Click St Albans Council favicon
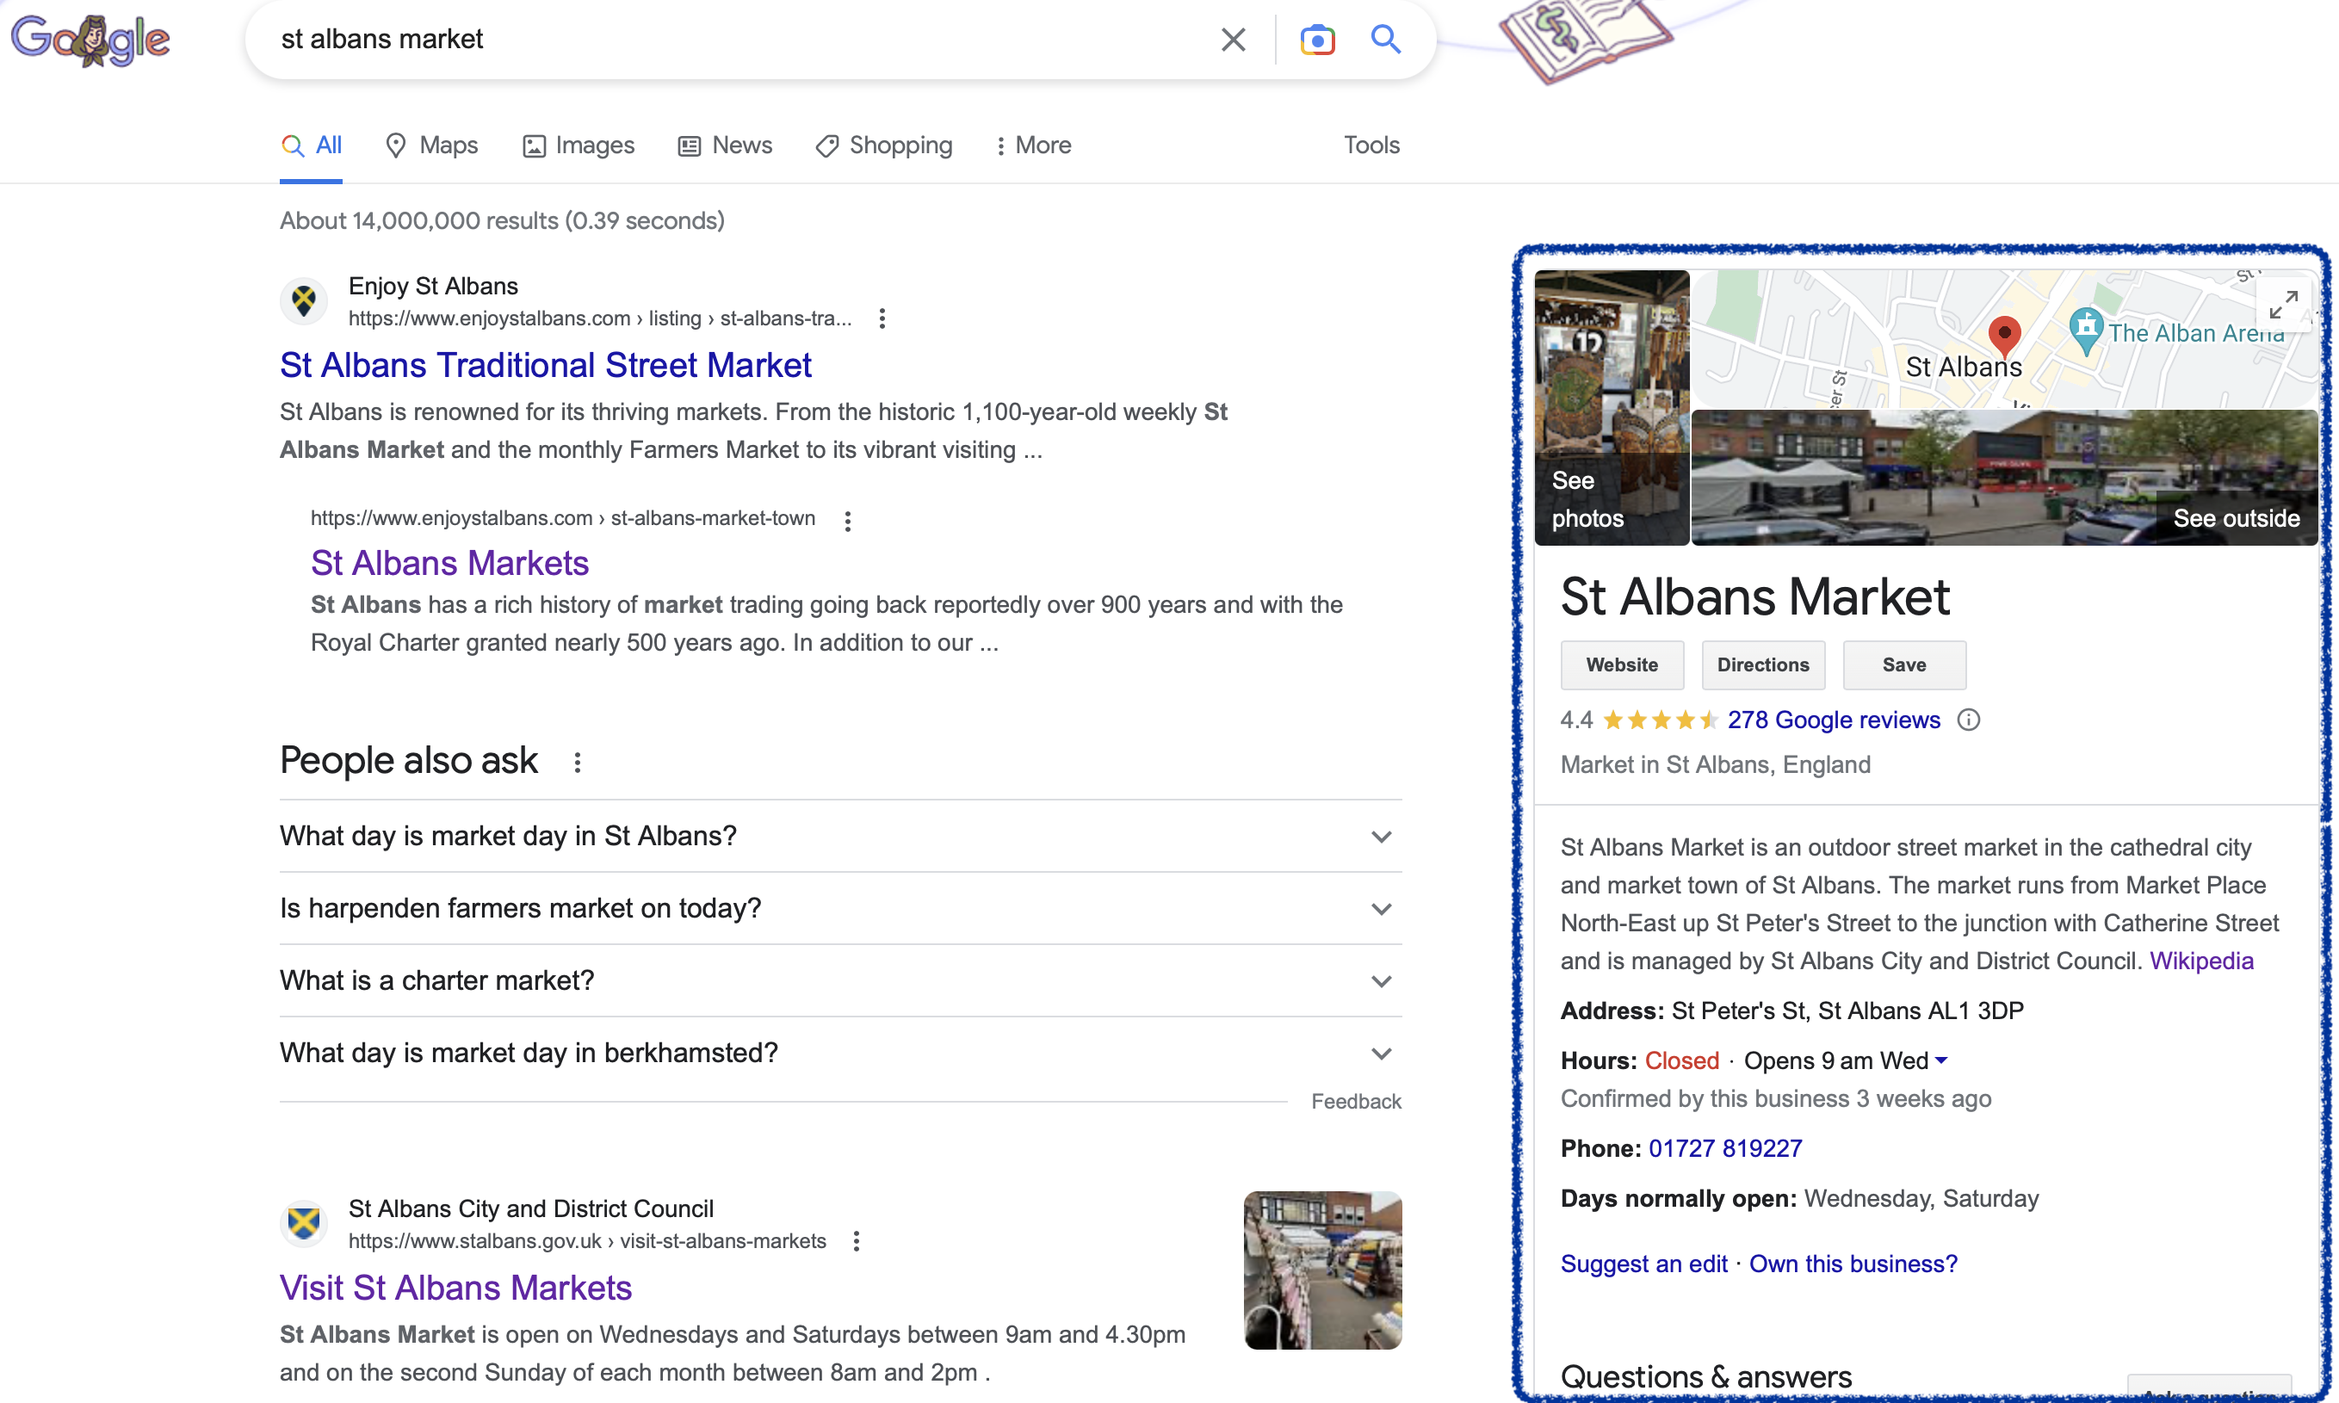2339x1403 pixels. (304, 1223)
